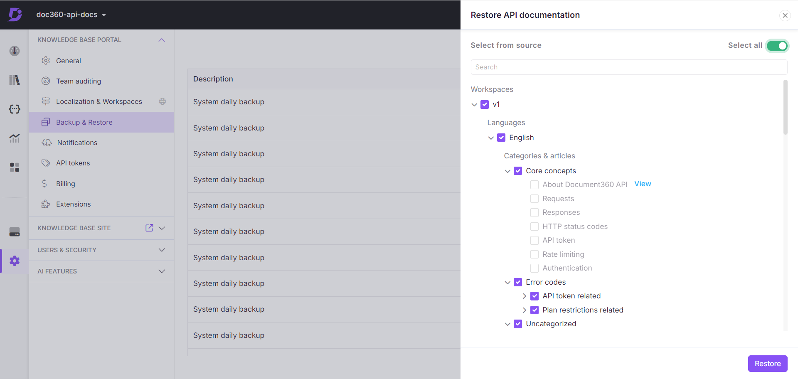Check the Requests article checkbox

tap(534, 199)
